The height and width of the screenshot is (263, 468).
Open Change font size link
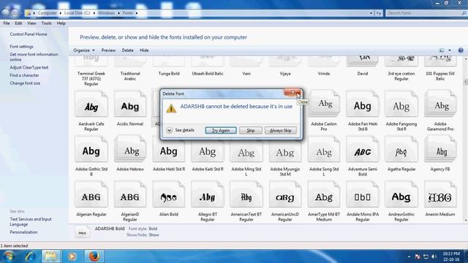coord(25,83)
